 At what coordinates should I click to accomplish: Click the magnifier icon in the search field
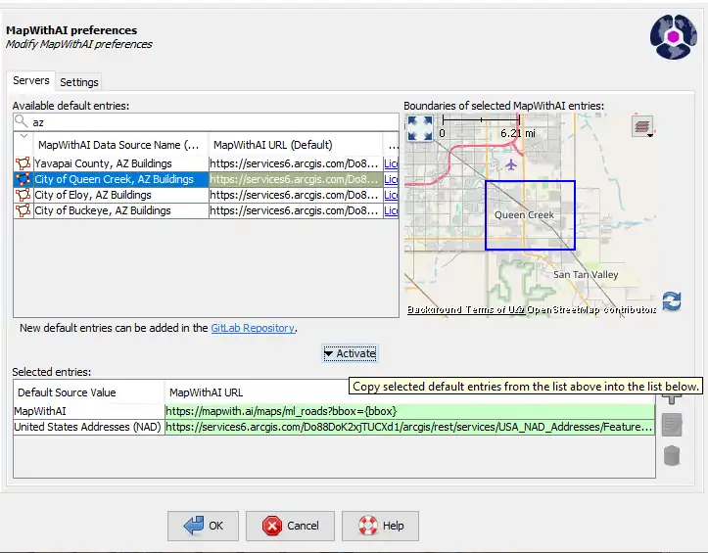pos(22,121)
